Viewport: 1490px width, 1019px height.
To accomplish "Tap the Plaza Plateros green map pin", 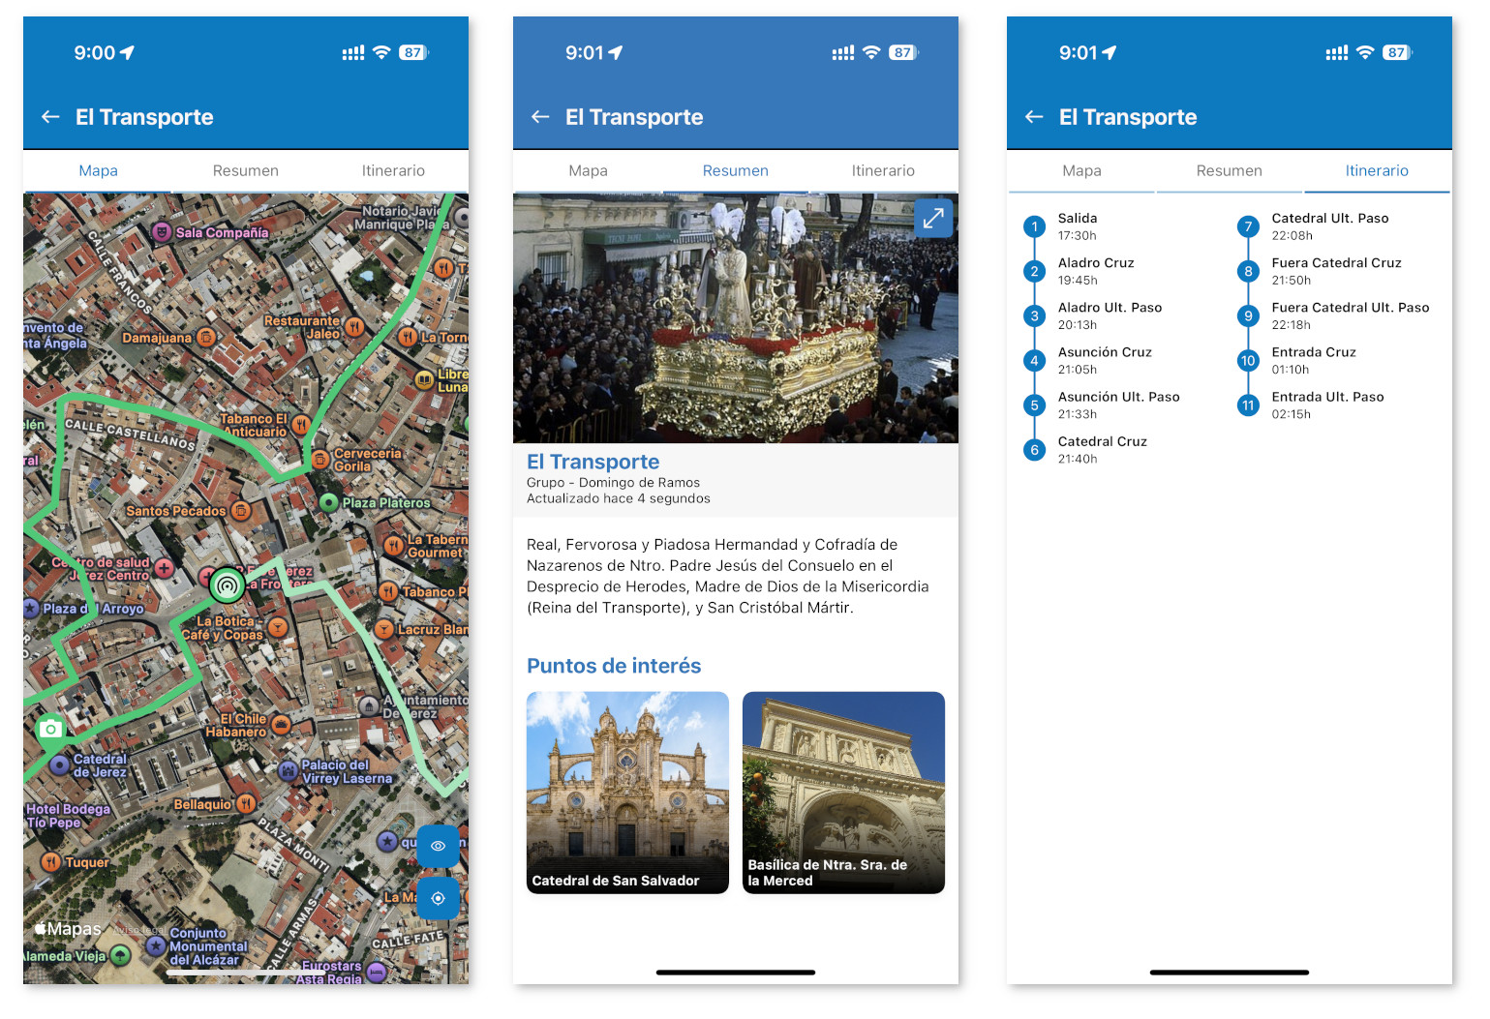I will (329, 502).
